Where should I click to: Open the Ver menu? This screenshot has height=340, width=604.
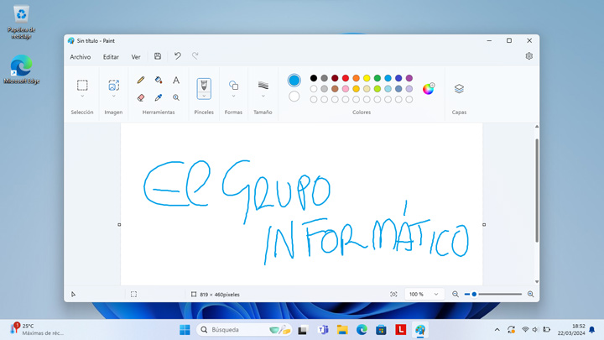coord(136,57)
